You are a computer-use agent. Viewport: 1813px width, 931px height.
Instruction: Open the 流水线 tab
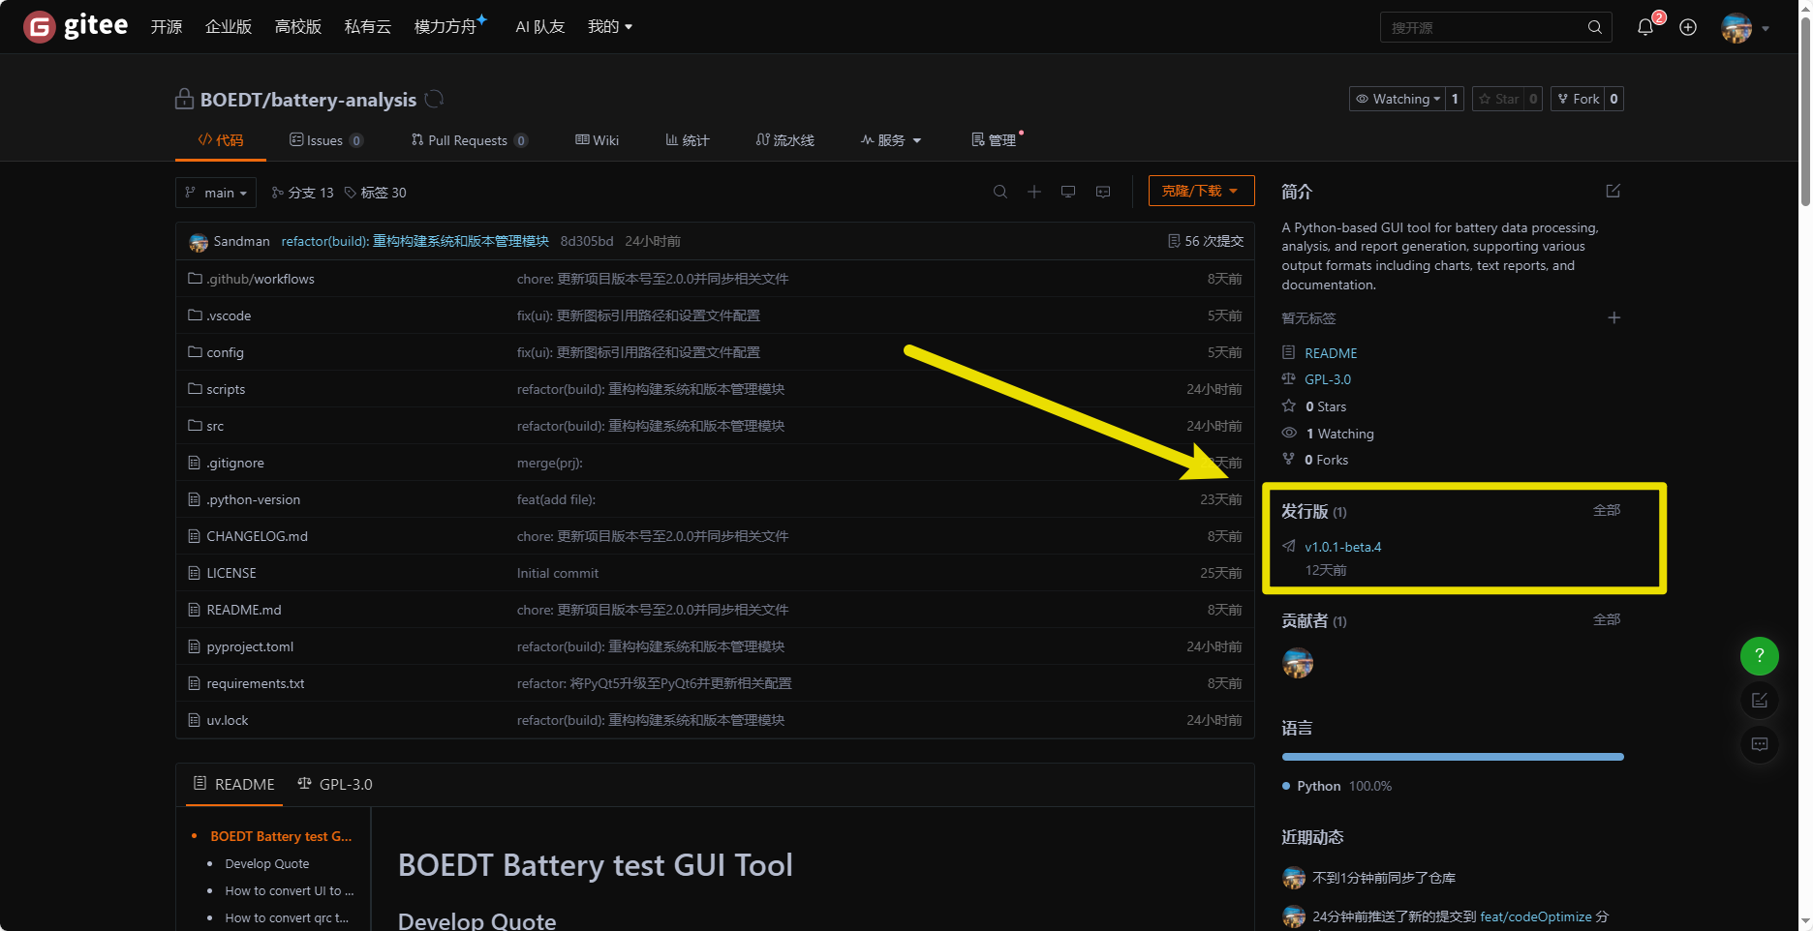click(x=784, y=140)
